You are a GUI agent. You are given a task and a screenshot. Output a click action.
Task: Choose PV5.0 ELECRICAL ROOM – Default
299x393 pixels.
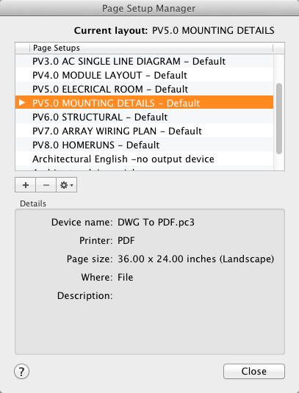coord(145,89)
